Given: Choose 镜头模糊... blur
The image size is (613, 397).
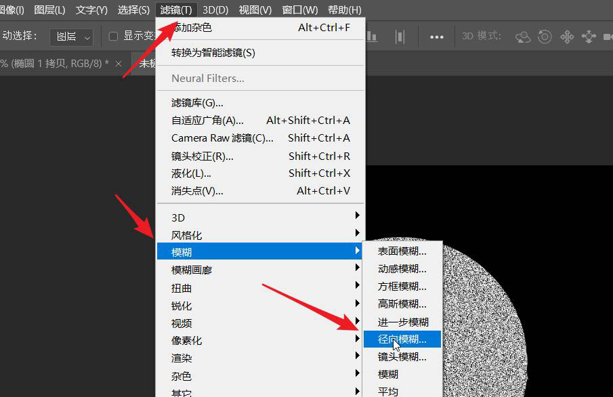Looking at the screenshot, I should [x=402, y=357].
